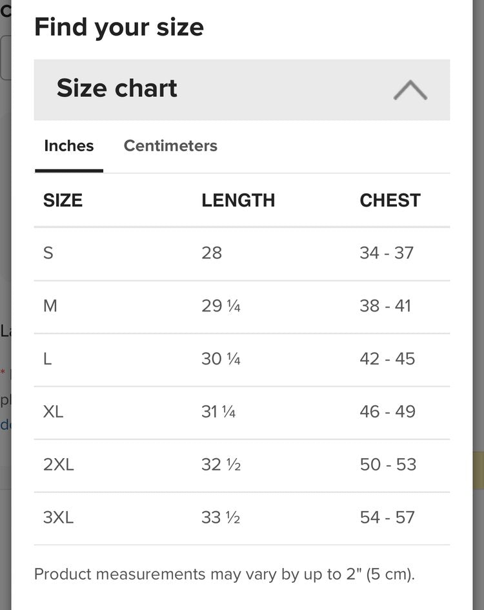This screenshot has height=610, width=484.
Task: Click the 32 ½ length value
Action: point(221,465)
